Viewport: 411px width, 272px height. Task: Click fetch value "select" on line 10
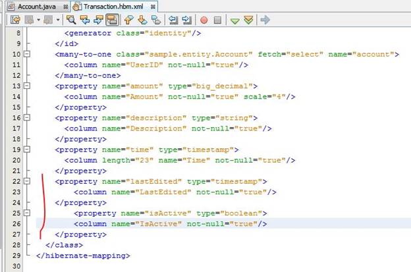coord(304,54)
